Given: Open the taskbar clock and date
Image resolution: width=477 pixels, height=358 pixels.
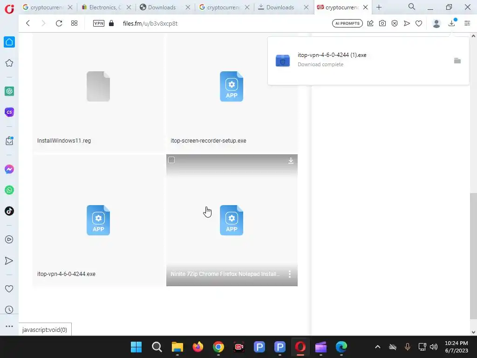Looking at the screenshot, I should [457, 347].
